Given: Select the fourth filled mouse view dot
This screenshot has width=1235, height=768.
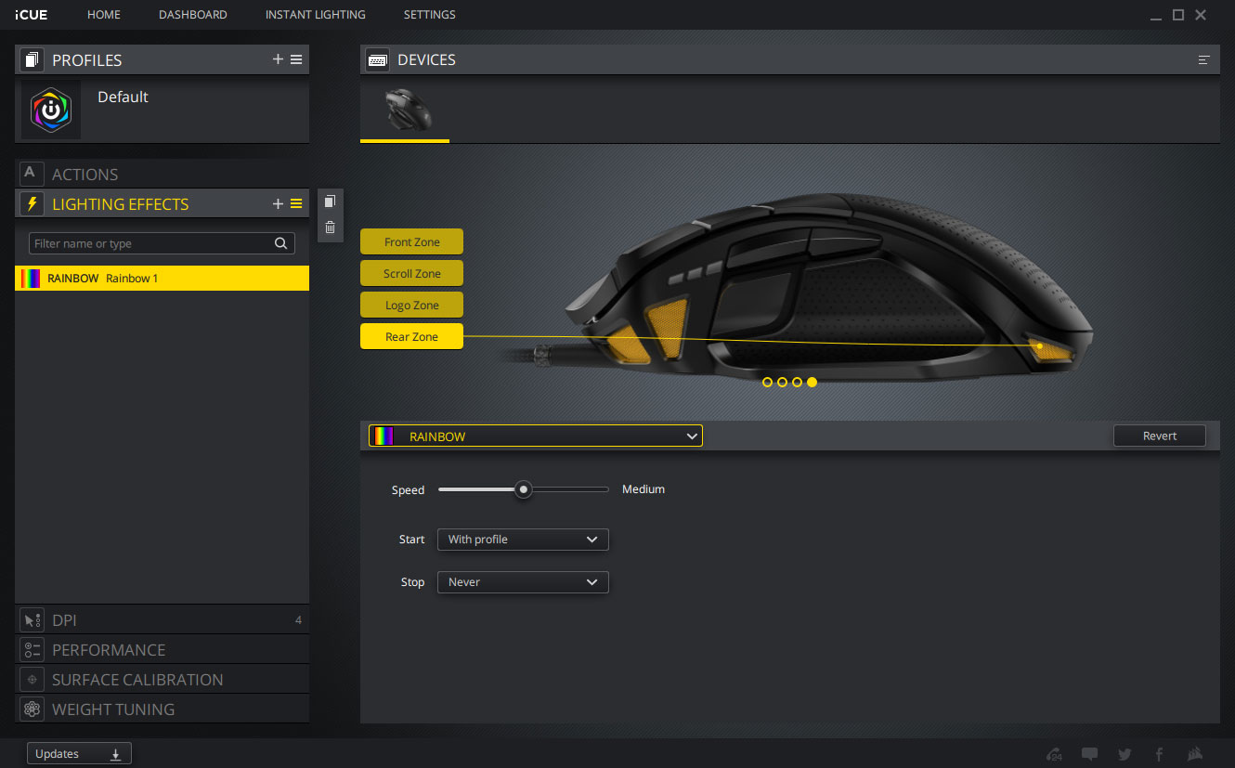Looking at the screenshot, I should tap(812, 382).
